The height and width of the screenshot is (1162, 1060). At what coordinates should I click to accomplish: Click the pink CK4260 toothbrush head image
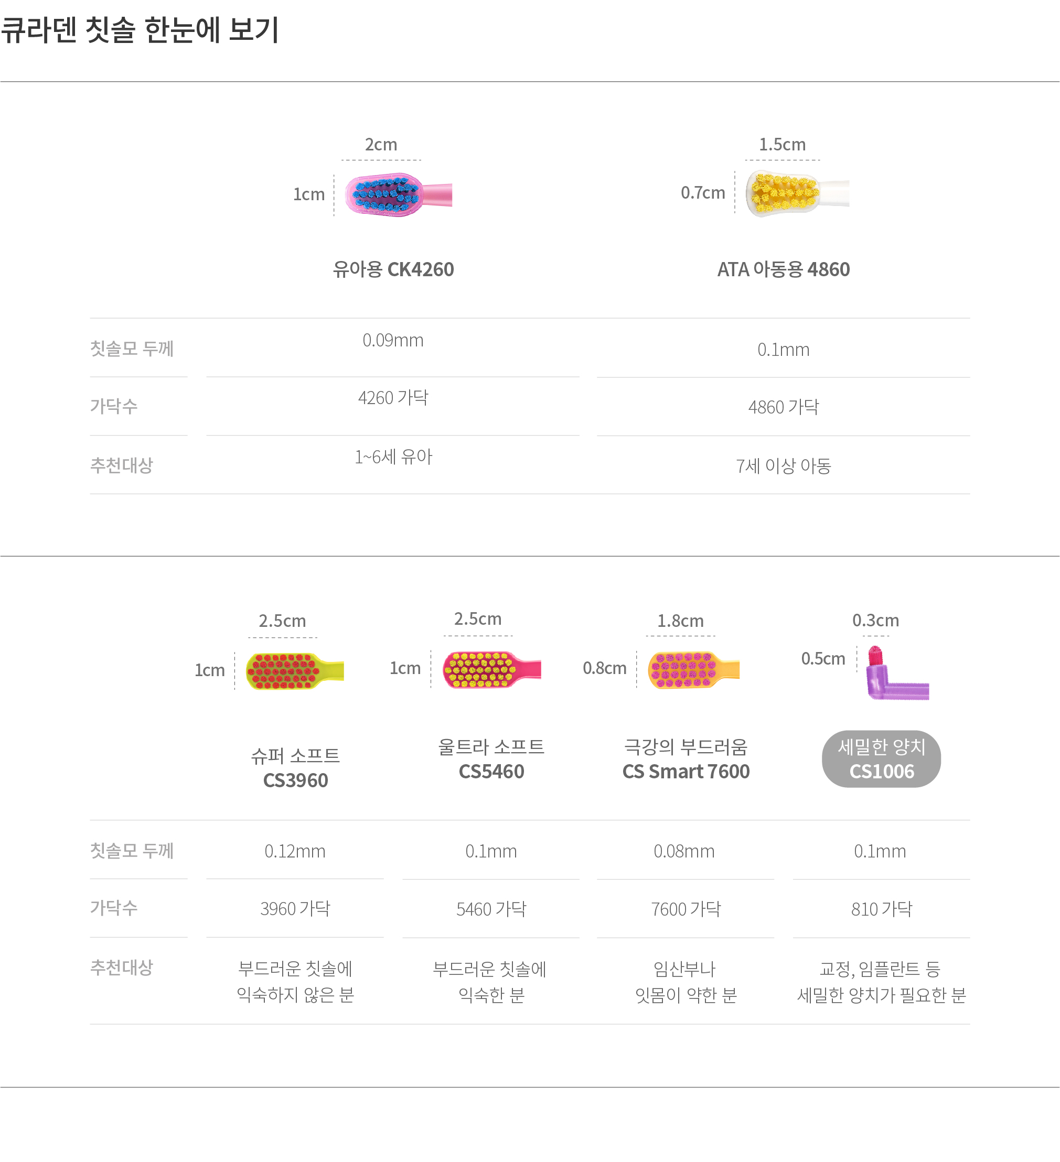pyautogui.click(x=398, y=195)
